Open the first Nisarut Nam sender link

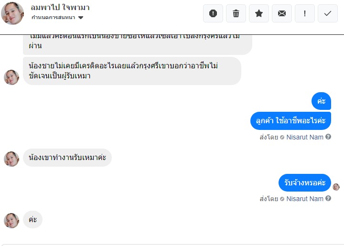pyautogui.click(x=305, y=137)
